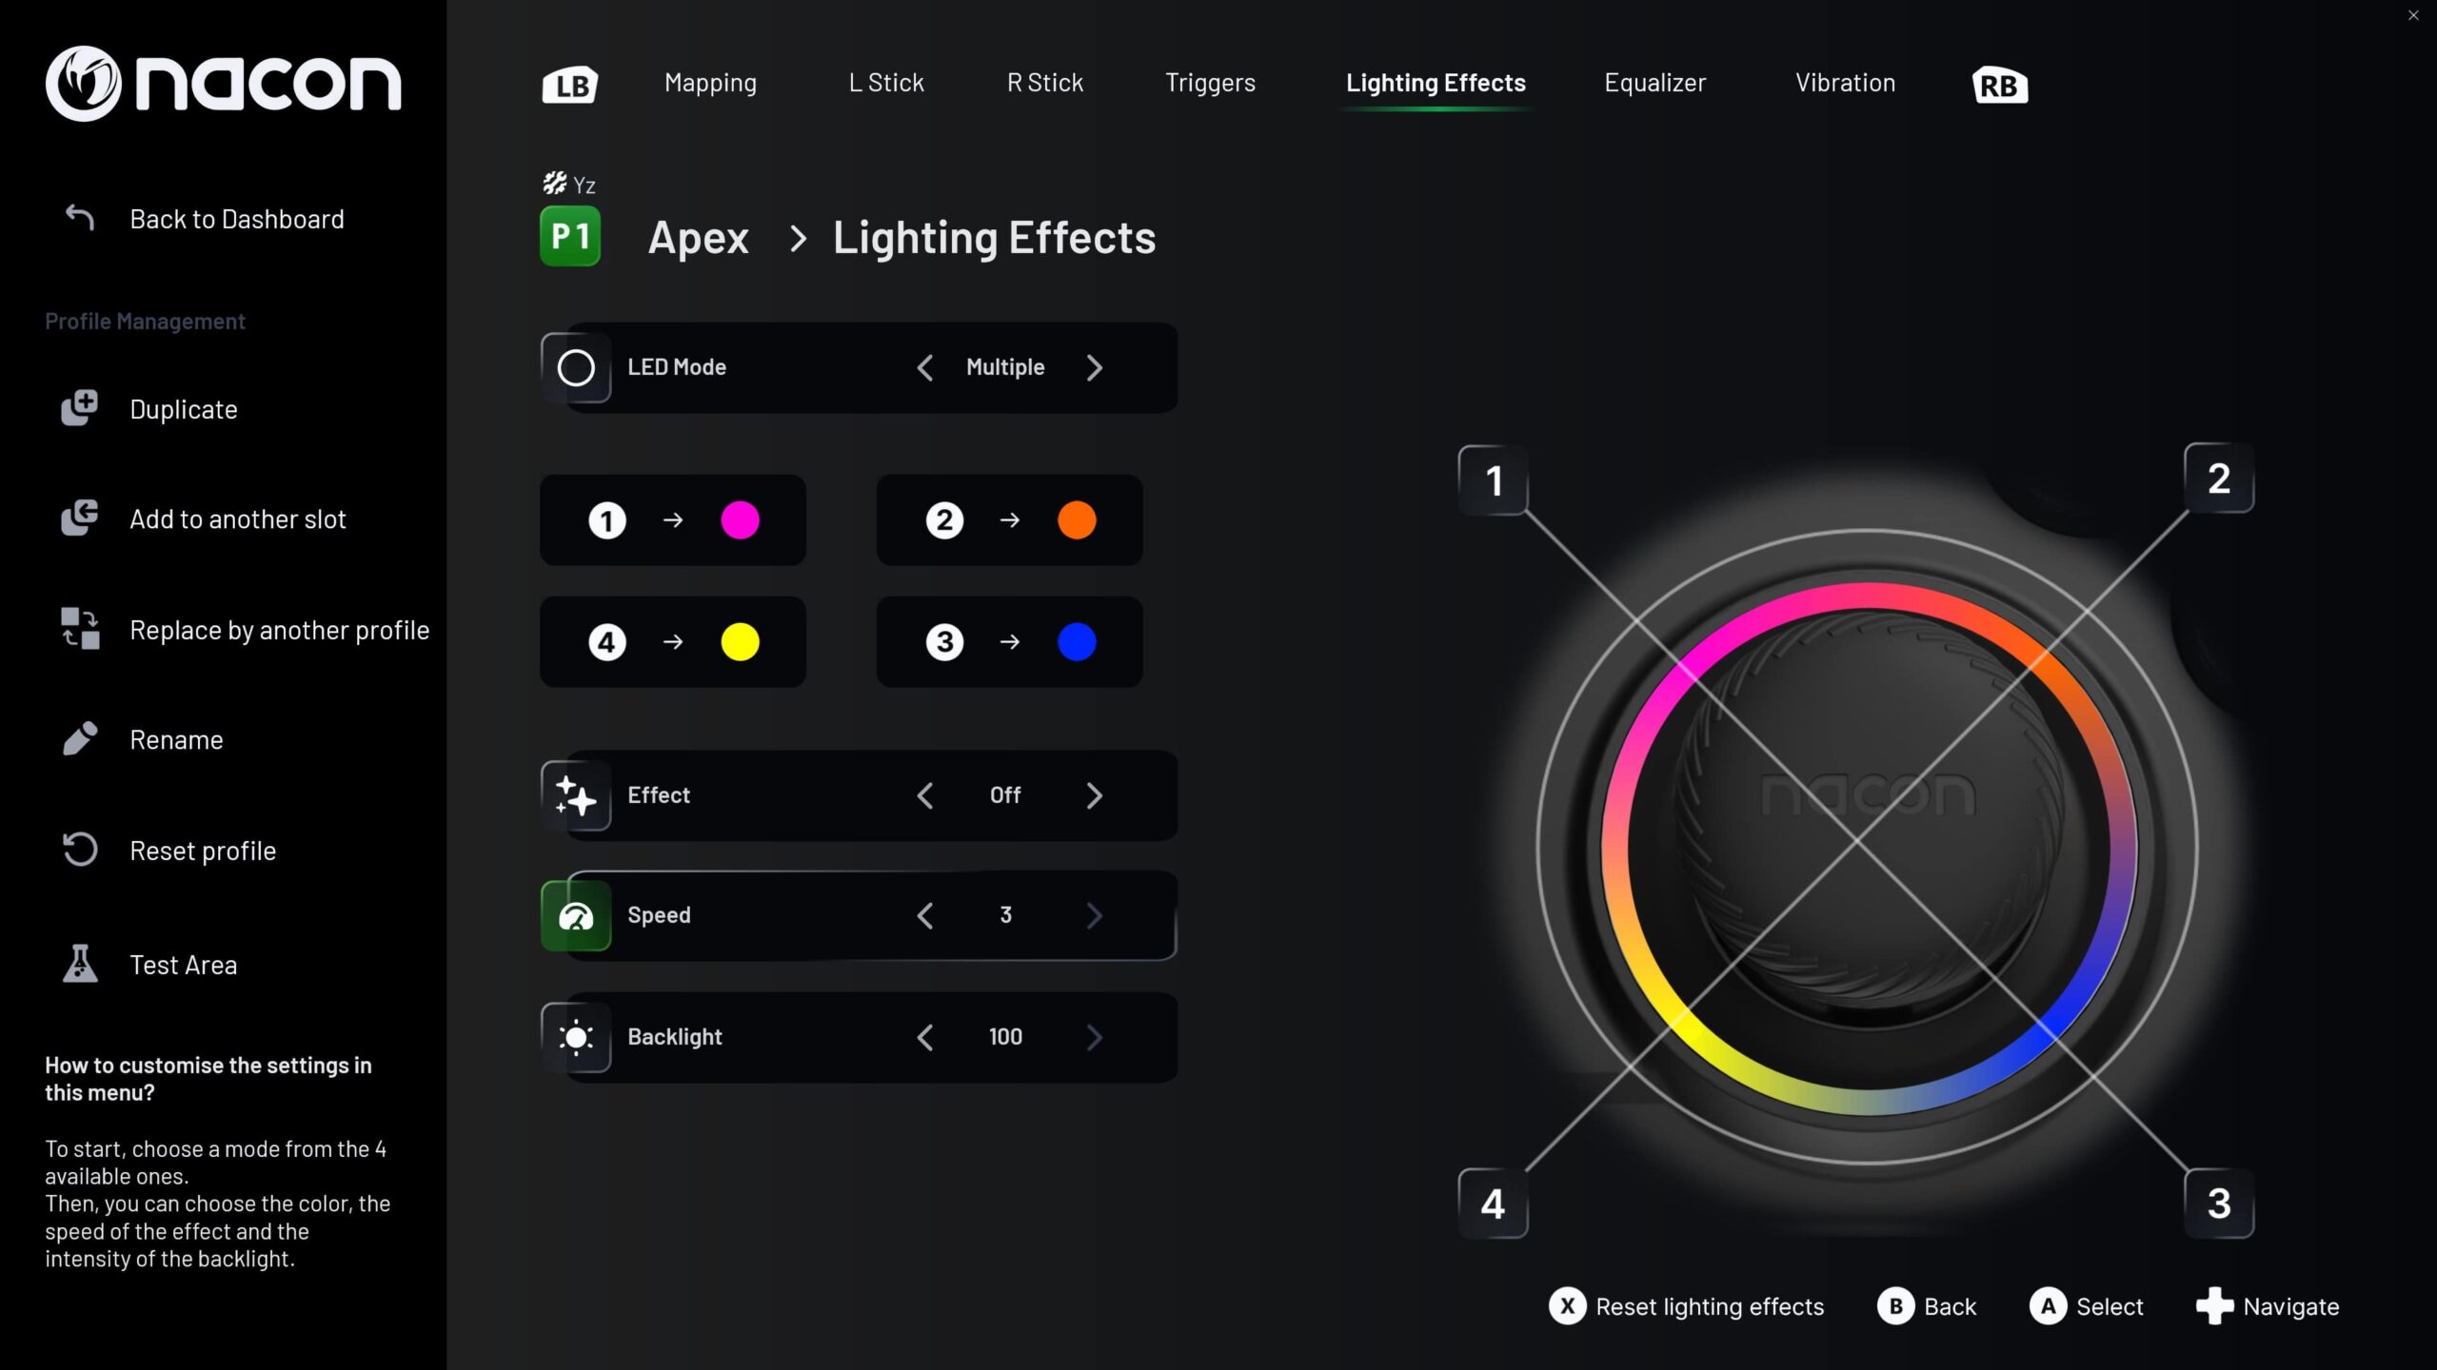Image resolution: width=2437 pixels, height=1370 pixels.
Task: Click the Add to another slot icon
Action: [x=80, y=519]
